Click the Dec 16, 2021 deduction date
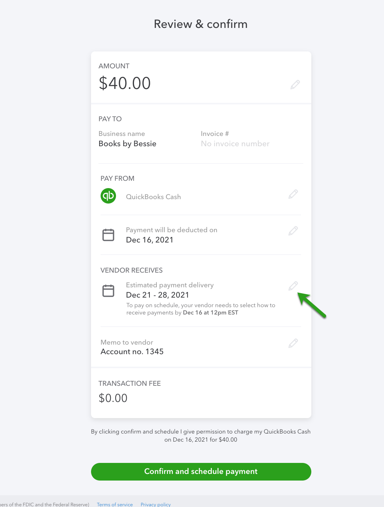The image size is (384, 507). coord(149,240)
